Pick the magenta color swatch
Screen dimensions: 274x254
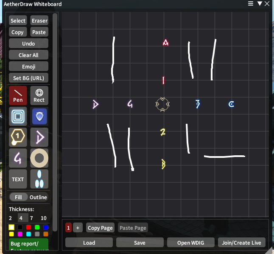[x=20, y=234]
